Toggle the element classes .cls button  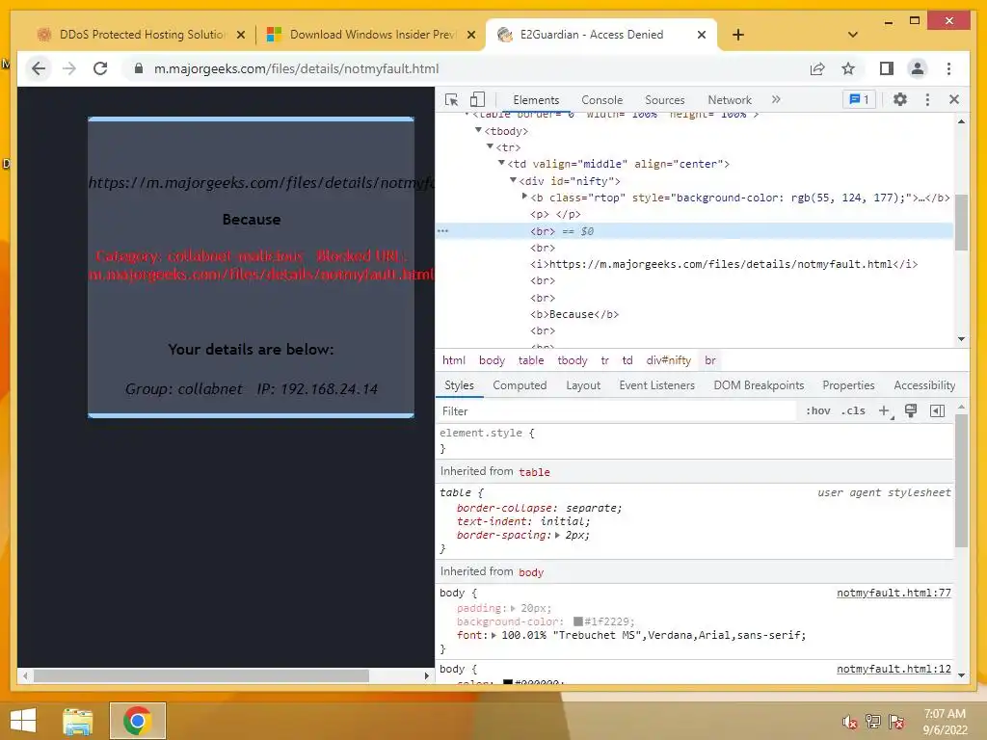853,410
